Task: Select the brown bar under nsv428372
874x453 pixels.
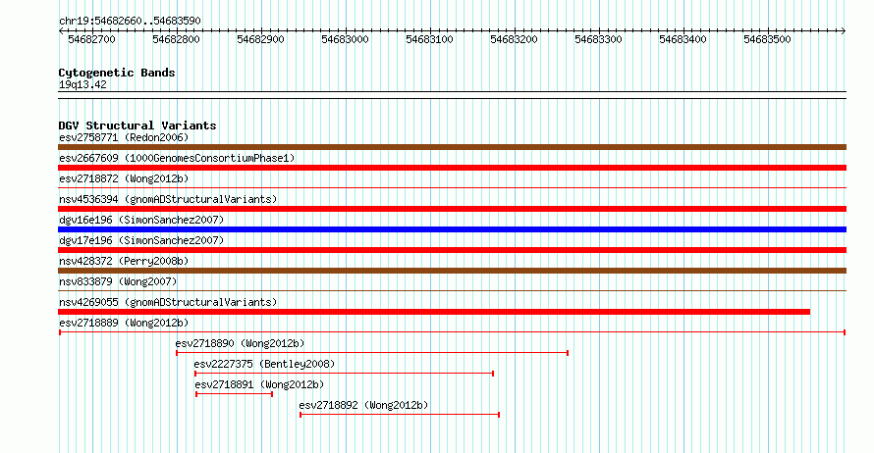Action: [x=452, y=271]
